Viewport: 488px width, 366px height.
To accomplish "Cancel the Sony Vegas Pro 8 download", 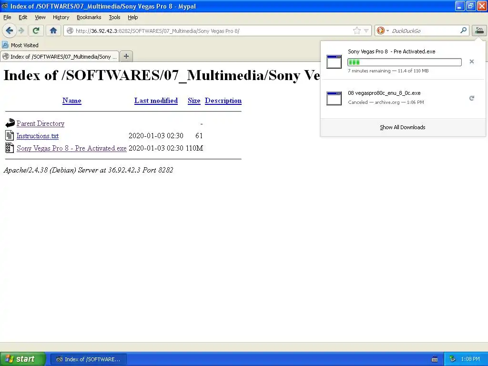I will point(471,61).
